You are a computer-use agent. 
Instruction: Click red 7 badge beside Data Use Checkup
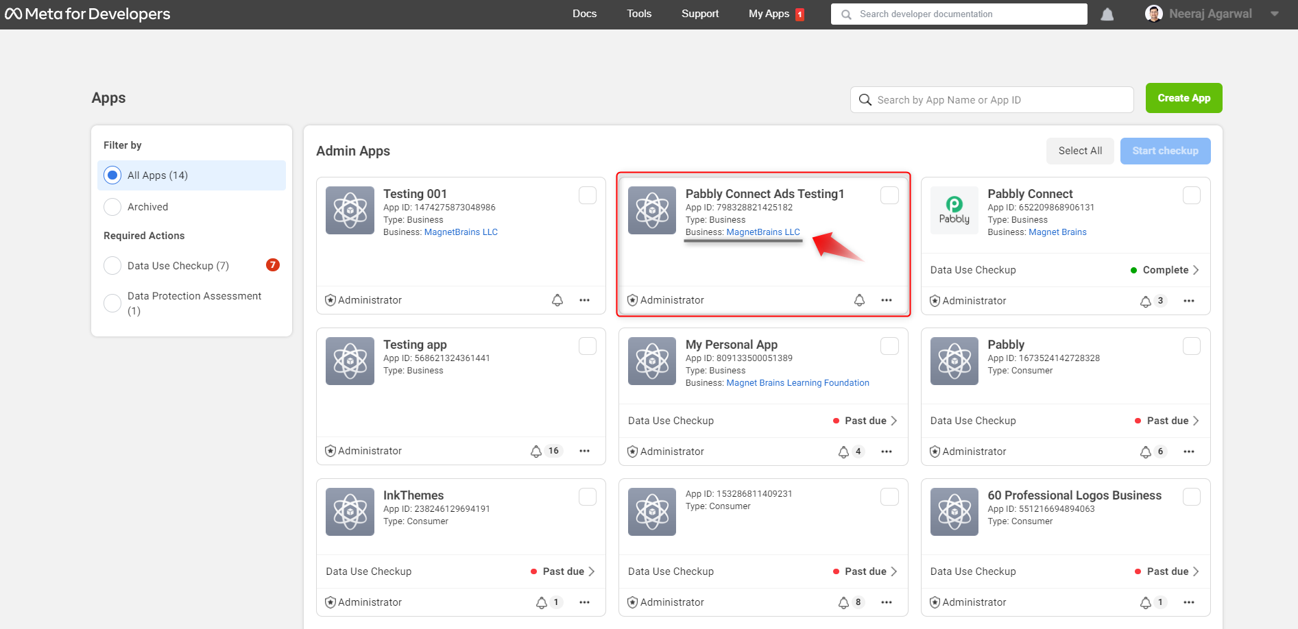pyautogui.click(x=273, y=265)
